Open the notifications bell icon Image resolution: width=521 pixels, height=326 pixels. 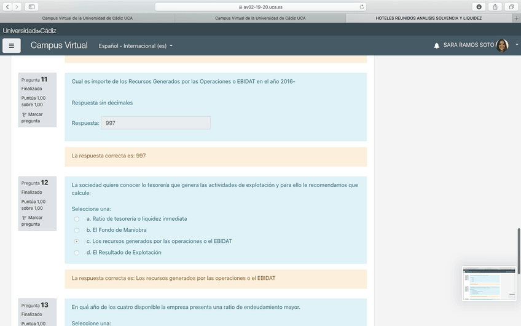[437, 46]
